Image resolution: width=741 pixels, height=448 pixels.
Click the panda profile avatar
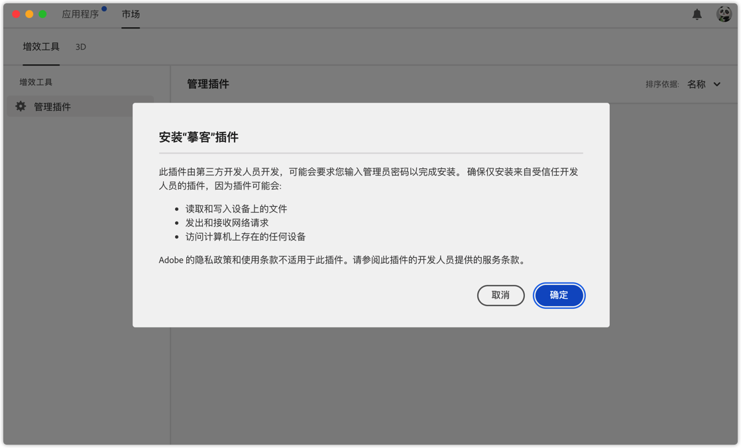(724, 14)
